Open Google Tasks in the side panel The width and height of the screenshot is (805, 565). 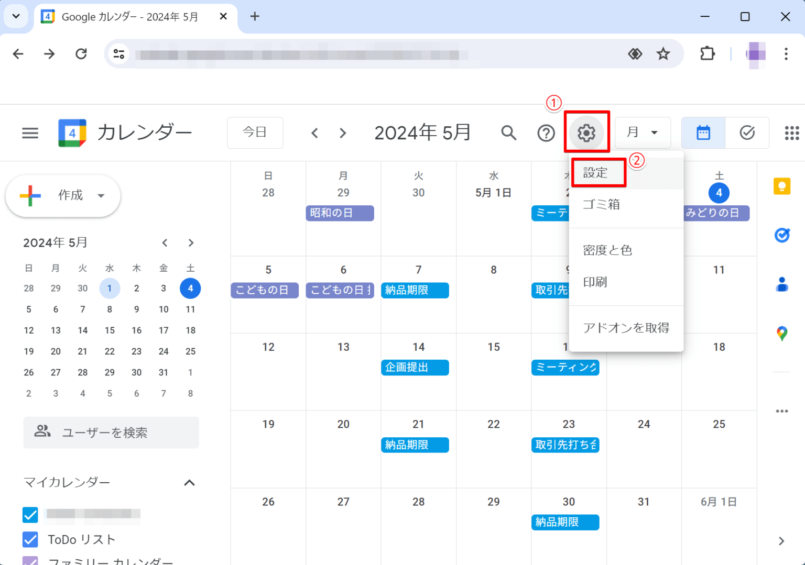coord(781,235)
